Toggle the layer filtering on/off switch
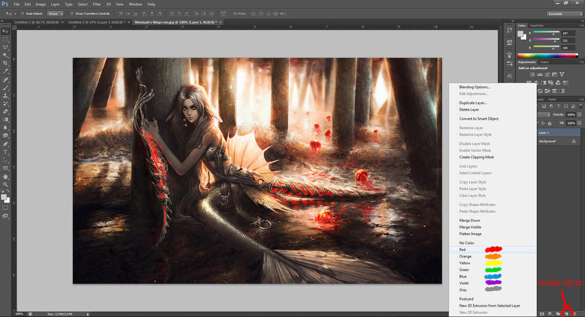The height and width of the screenshot is (317, 585). (x=580, y=107)
